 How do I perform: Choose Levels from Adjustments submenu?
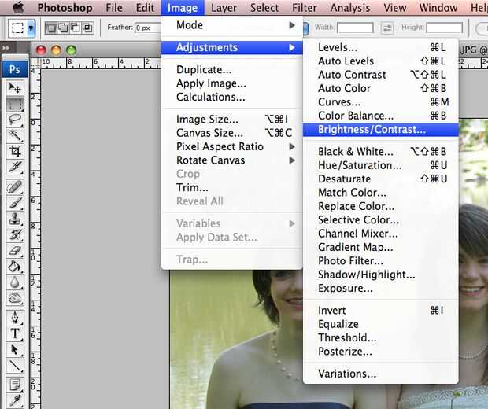coord(381,47)
